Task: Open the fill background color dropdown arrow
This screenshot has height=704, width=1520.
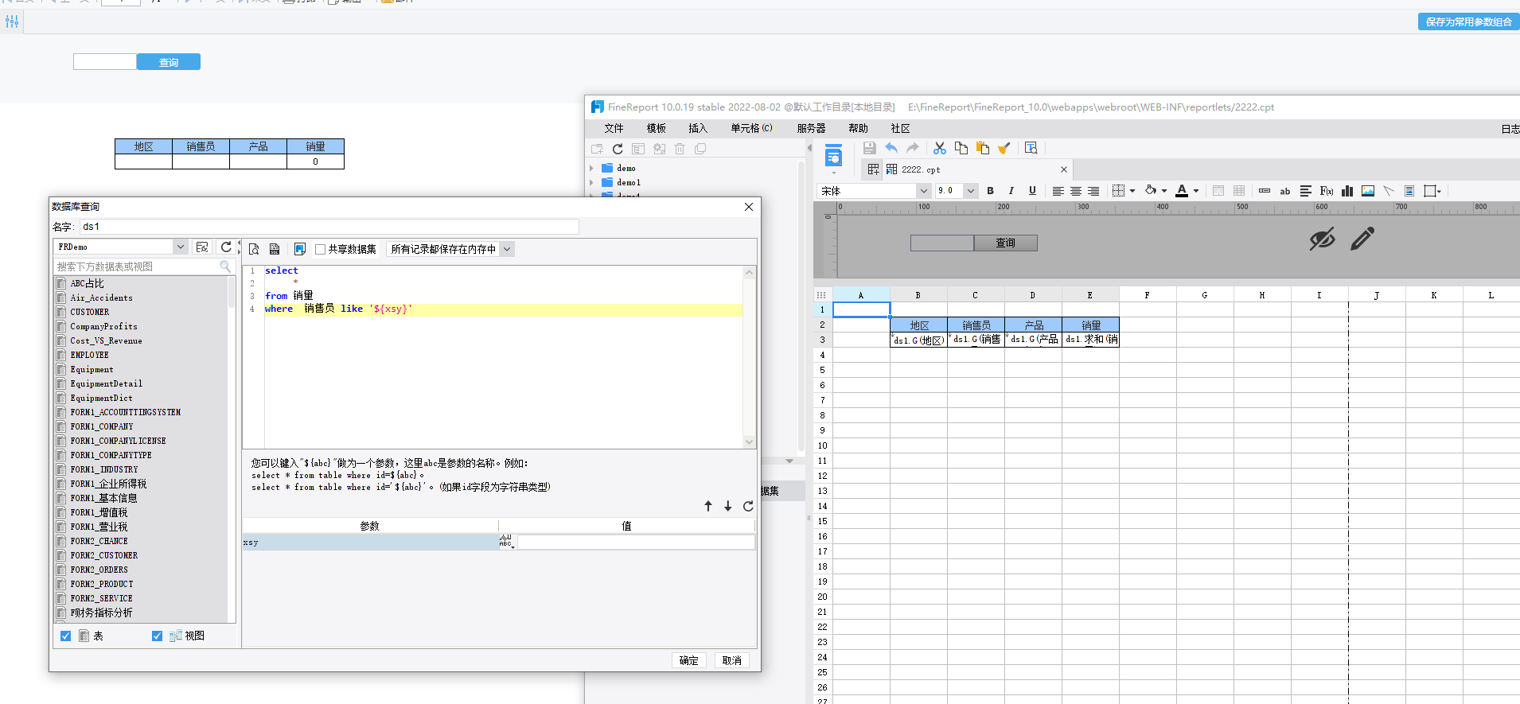Action: pyautogui.click(x=1164, y=191)
